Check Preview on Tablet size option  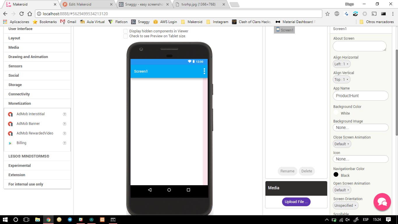point(126,36)
